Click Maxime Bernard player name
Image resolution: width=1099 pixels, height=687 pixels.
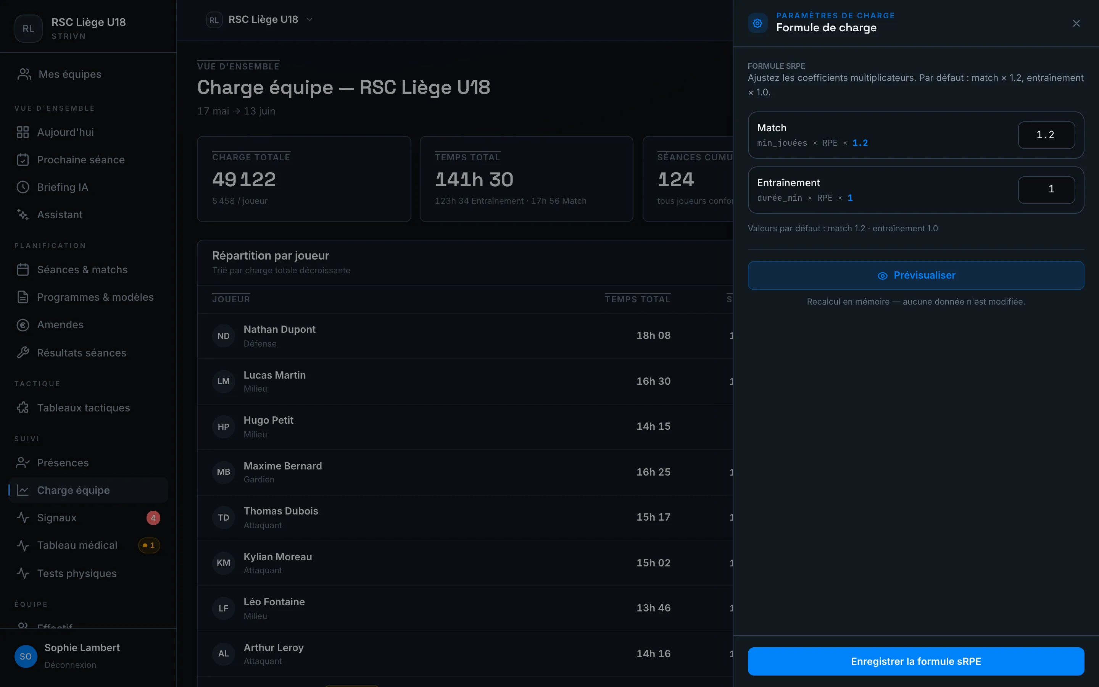click(x=282, y=466)
